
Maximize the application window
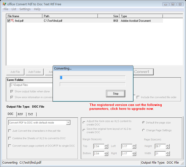173,4
